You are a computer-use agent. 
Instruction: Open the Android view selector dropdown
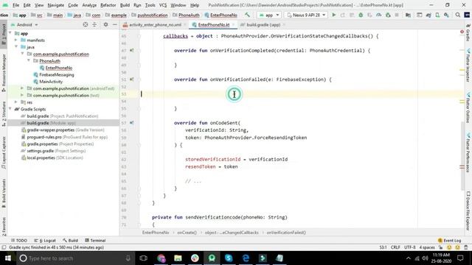click(x=24, y=24)
